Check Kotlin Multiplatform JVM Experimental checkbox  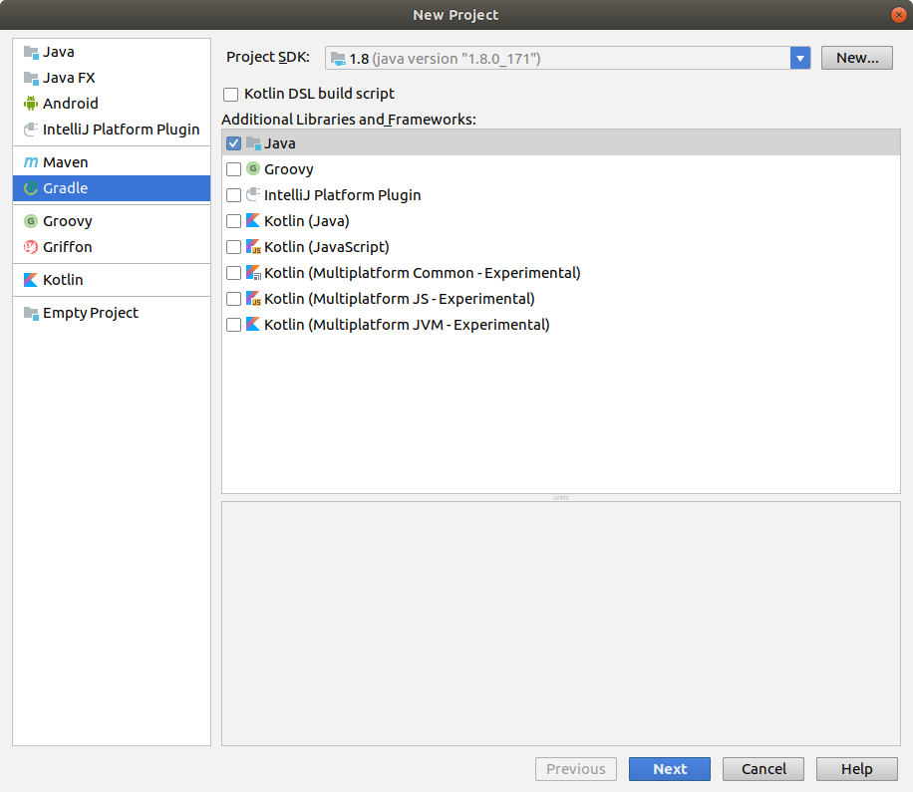coord(233,325)
